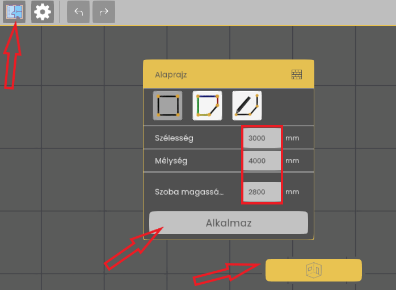
Task: Select the rectangular room shape
Action: pos(168,106)
